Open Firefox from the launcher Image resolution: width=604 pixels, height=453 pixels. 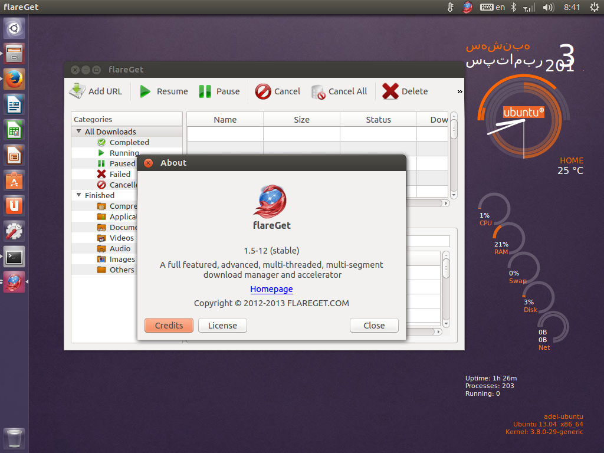(x=14, y=78)
